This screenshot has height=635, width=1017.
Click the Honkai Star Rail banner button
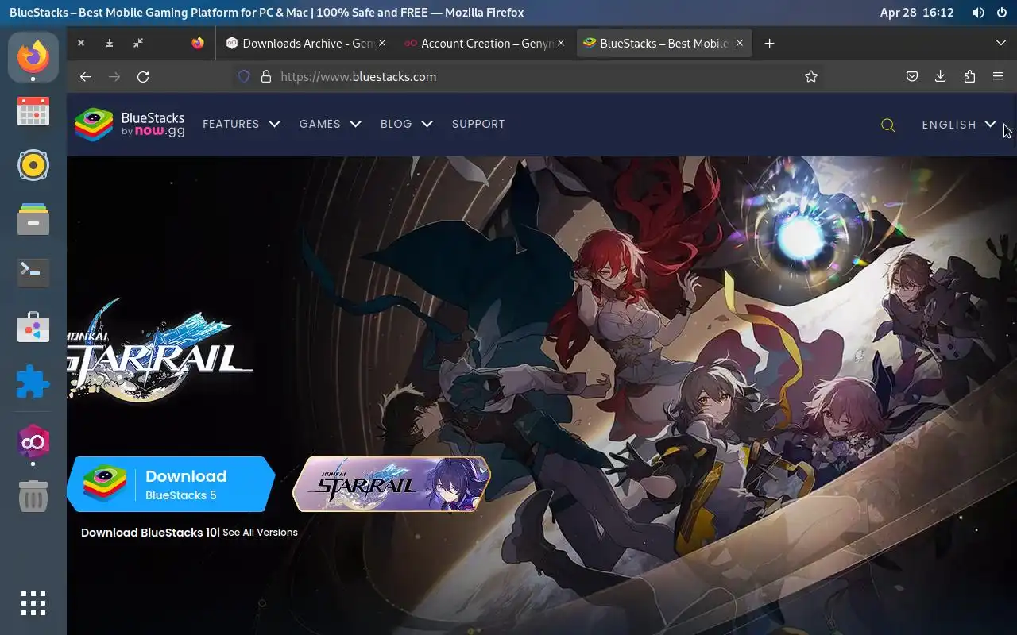(x=392, y=484)
